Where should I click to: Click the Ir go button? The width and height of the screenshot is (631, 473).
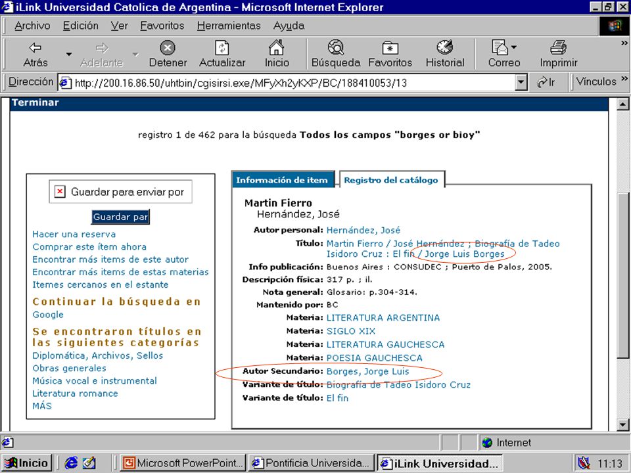(x=546, y=83)
